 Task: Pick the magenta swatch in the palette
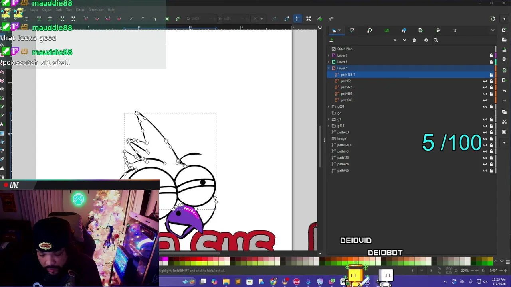point(165,259)
